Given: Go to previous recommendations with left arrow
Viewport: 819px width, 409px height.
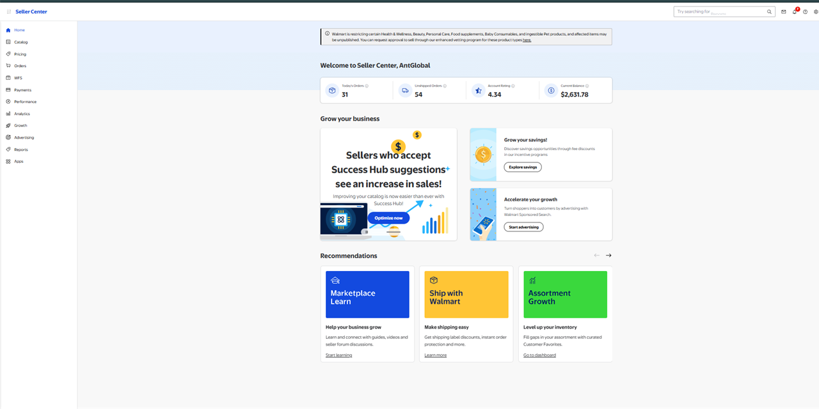Looking at the screenshot, I should 597,255.
